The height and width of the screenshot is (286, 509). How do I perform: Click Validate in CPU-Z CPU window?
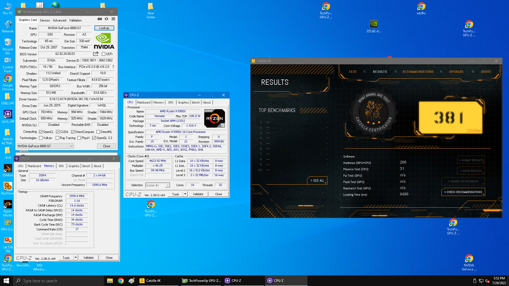(198, 194)
